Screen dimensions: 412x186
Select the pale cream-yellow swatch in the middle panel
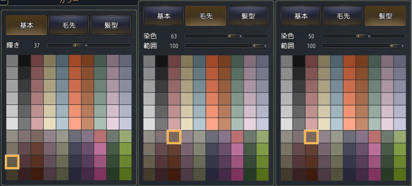click(187, 124)
